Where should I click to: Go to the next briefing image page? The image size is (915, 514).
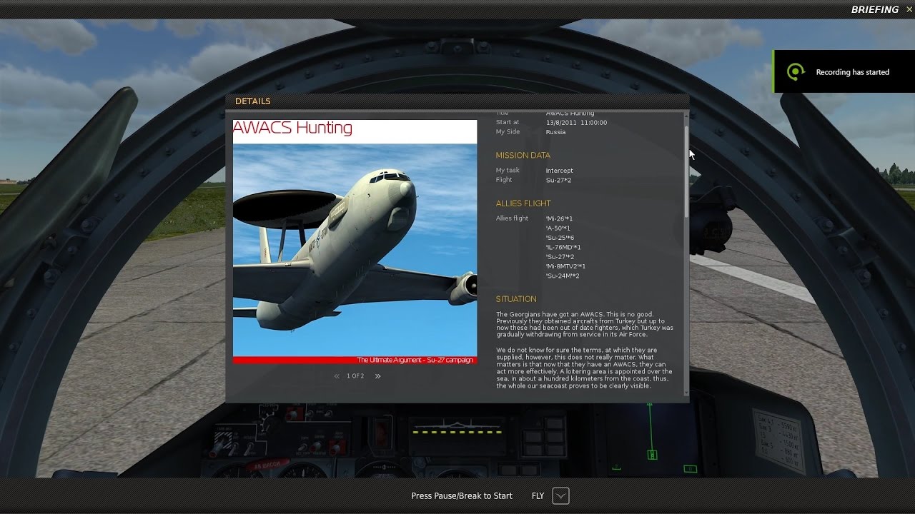coord(377,376)
